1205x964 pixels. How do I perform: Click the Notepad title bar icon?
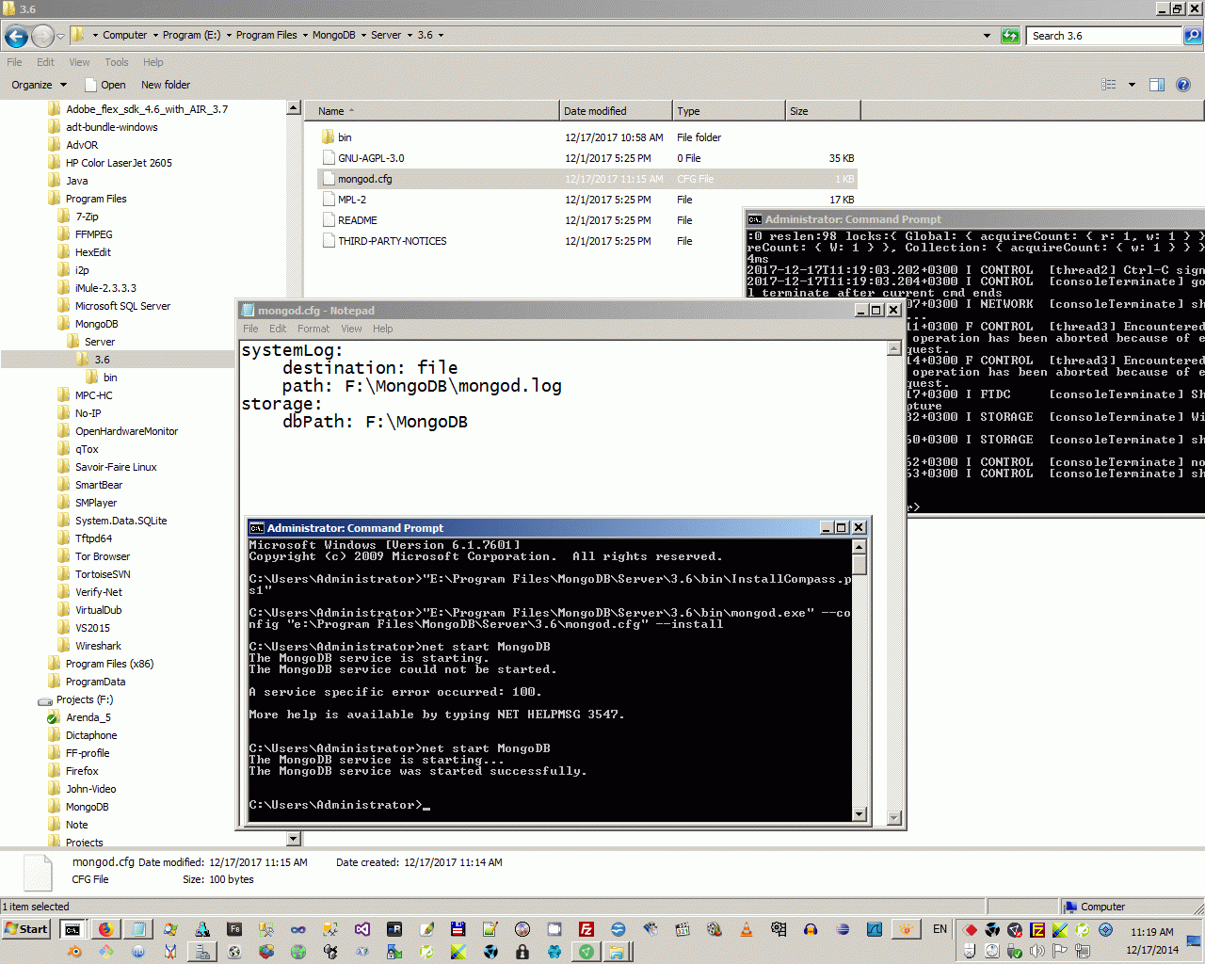[249, 310]
